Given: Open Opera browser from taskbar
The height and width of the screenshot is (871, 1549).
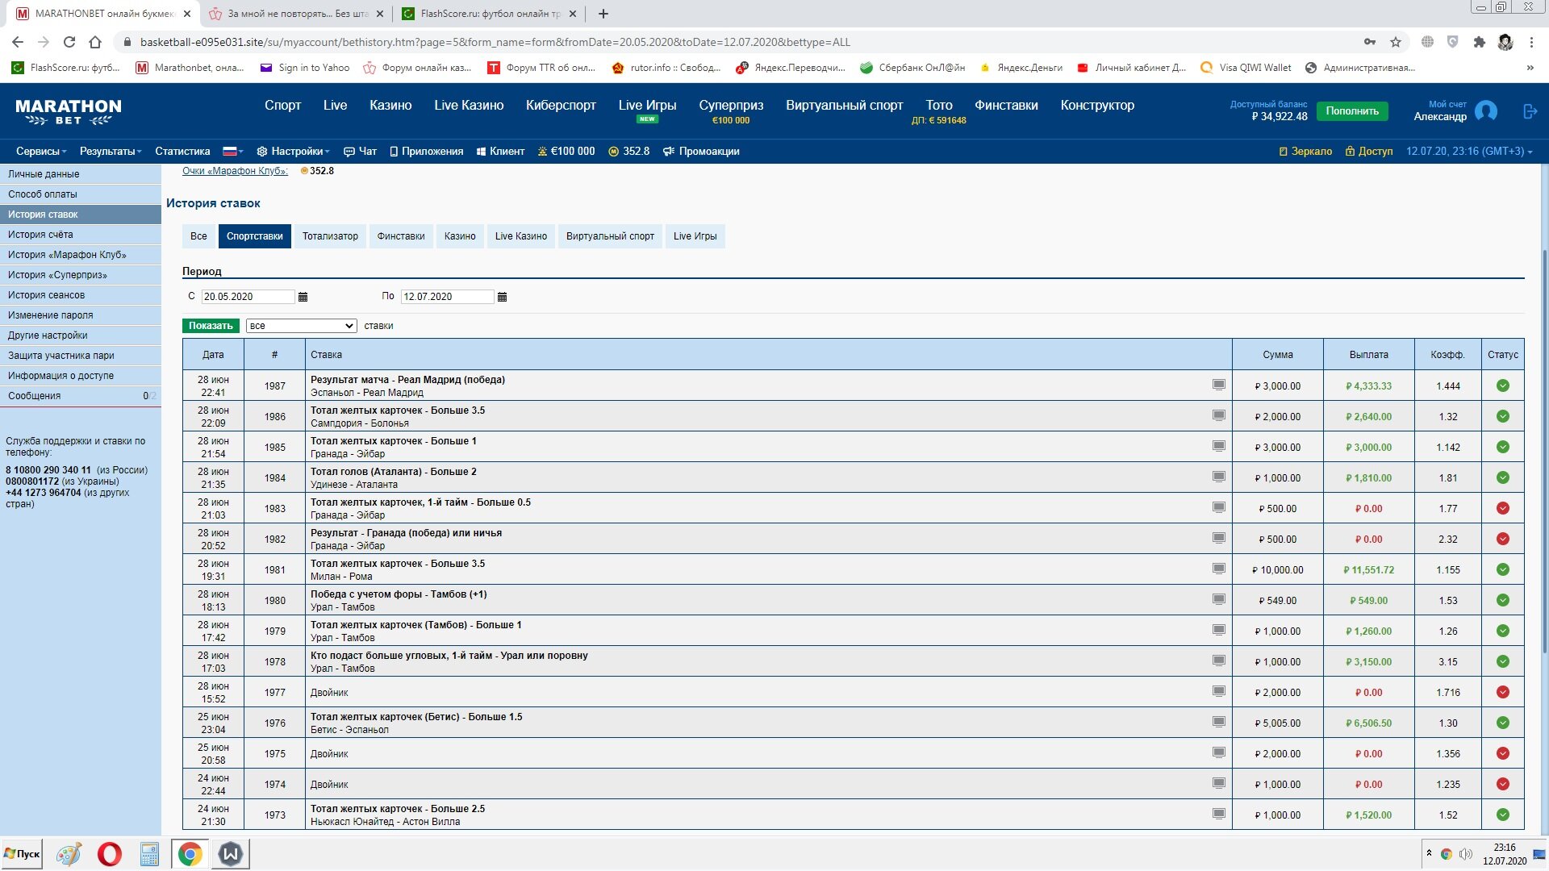Looking at the screenshot, I should 109,853.
